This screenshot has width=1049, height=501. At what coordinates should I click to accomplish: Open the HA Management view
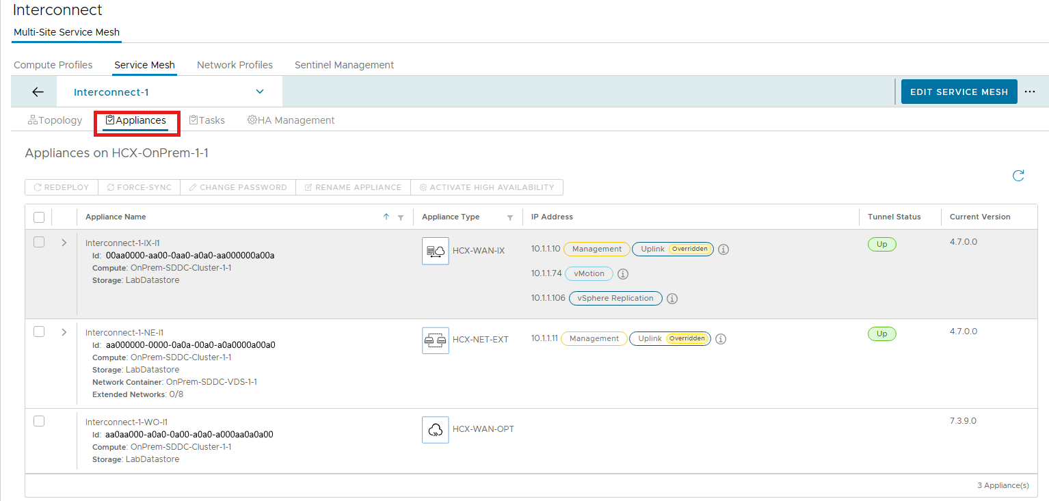[291, 120]
